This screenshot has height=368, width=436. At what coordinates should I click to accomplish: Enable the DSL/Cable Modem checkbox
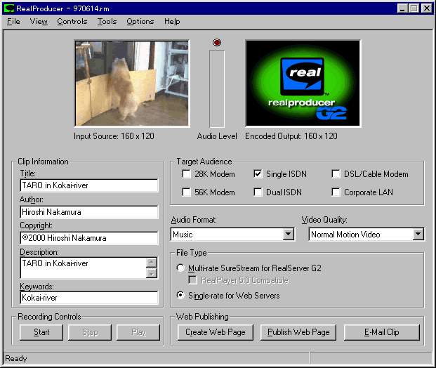coord(336,174)
